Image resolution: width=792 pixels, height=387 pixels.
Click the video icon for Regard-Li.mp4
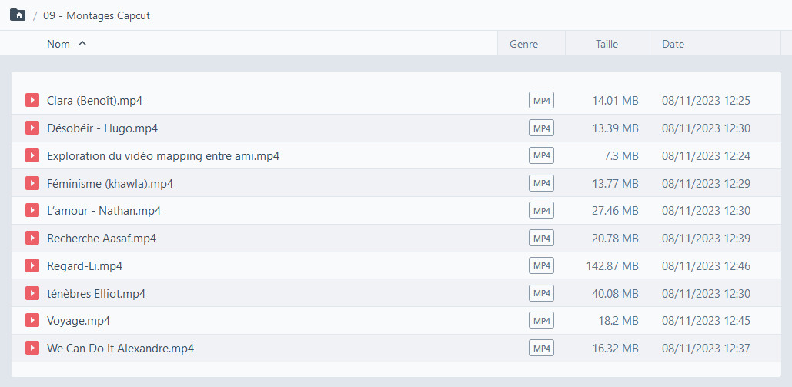(32, 265)
